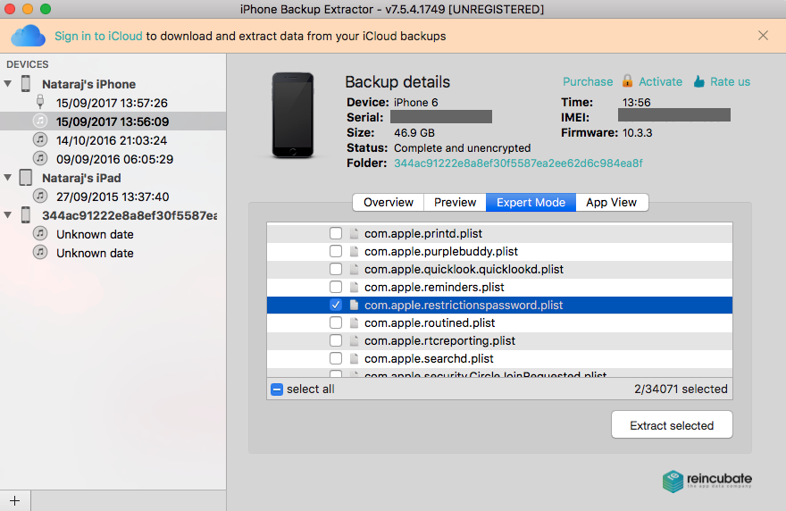Viewport: 786px width, 511px height.
Task: Check the com.apple.printd.plist checkbox
Action: (336, 233)
